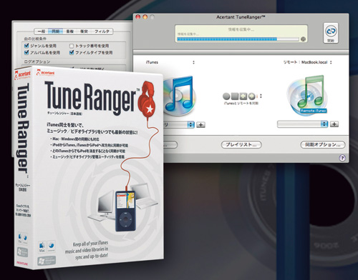
Task: Open the 同期オプション... button
Action: pyautogui.click(x=323, y=144)
